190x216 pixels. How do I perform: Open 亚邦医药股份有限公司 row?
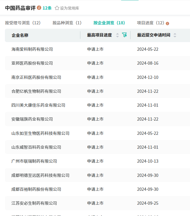tap(32, 63)
